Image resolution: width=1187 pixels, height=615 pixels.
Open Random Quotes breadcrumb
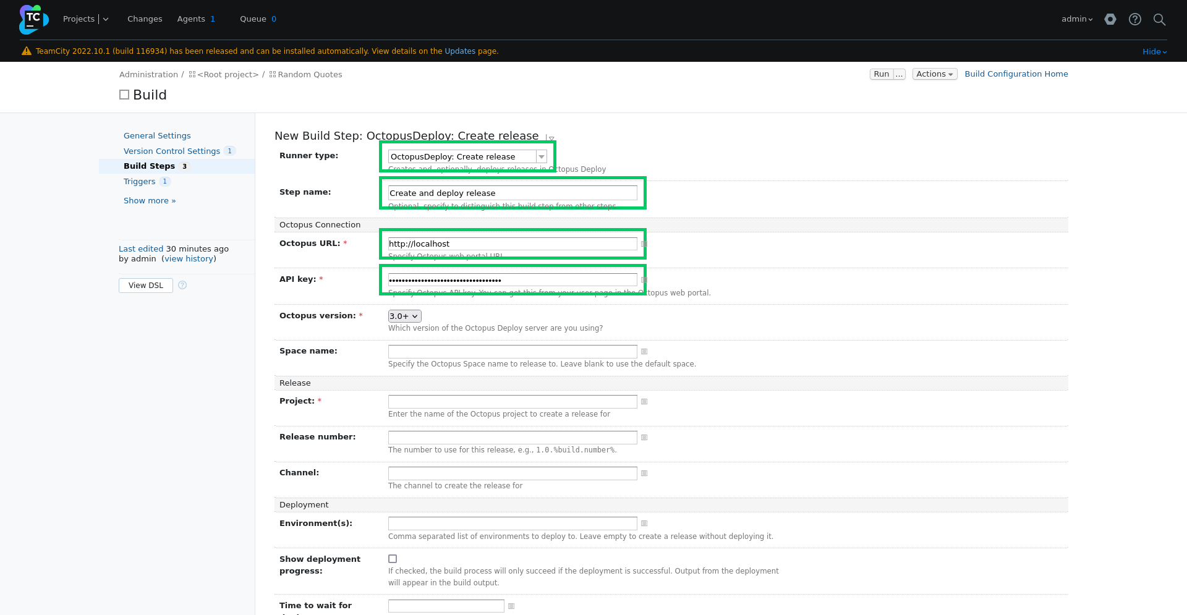point(310,75)
